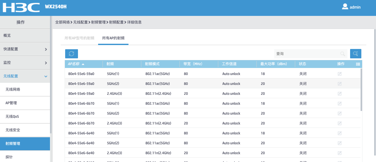Open AP管理 submenu item

point(25,103)
